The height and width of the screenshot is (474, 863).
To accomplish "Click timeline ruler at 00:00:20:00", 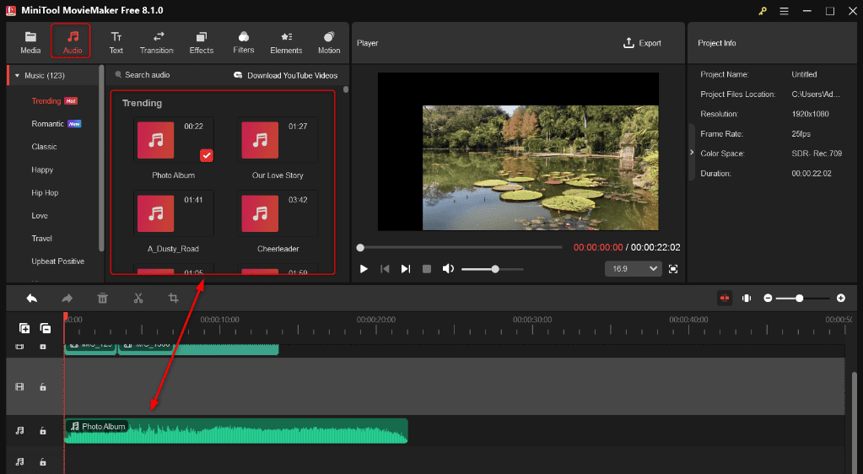I will (376, 320).
